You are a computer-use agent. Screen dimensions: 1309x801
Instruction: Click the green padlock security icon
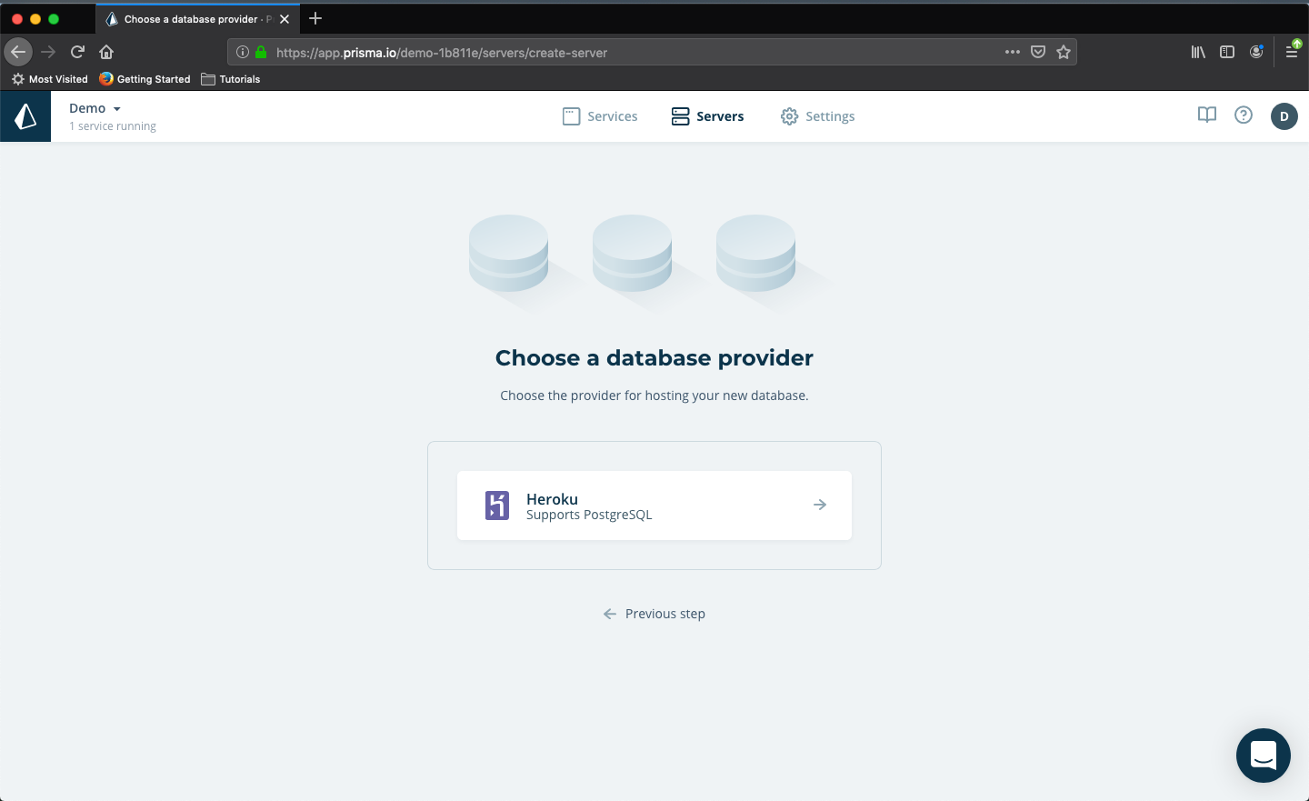coord(261,52)
